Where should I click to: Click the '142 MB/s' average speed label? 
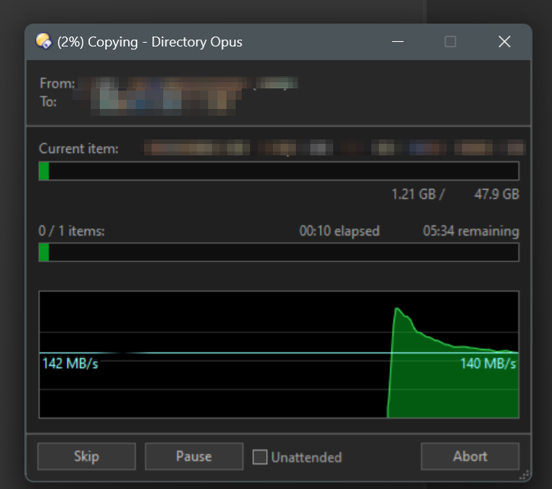pos(70,363)
